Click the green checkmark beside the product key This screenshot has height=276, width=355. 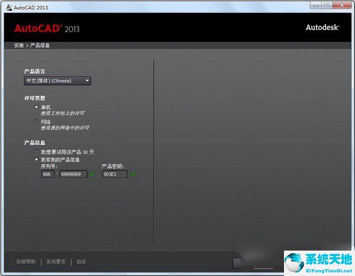click(x=133, y=174)
